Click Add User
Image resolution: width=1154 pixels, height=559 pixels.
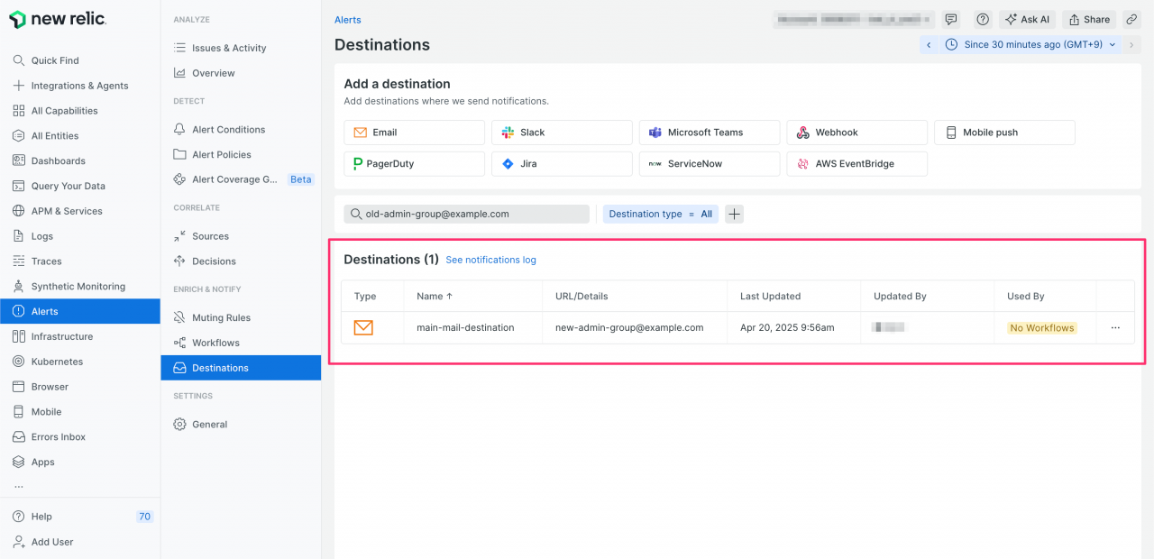click(x=51, y=542)
